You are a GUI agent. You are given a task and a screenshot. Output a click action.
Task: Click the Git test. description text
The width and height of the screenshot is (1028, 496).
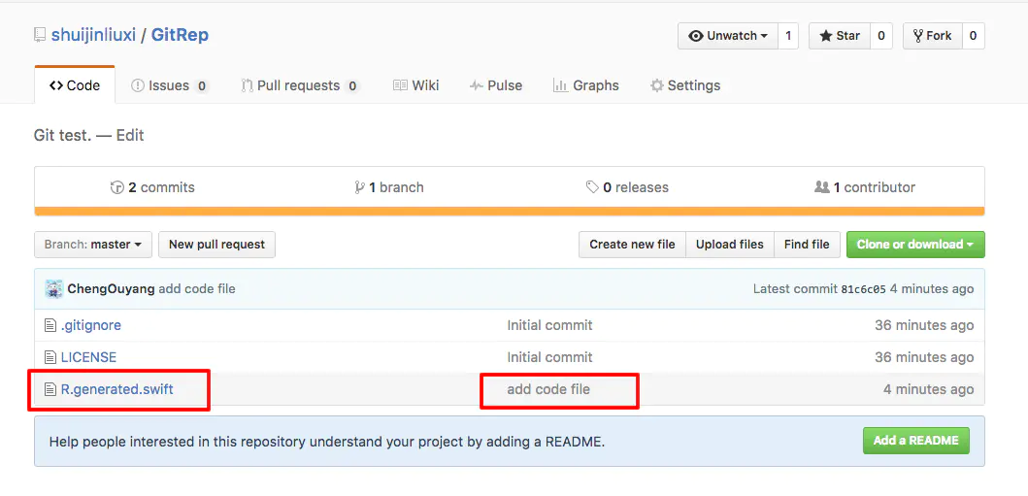click(63, 136)
